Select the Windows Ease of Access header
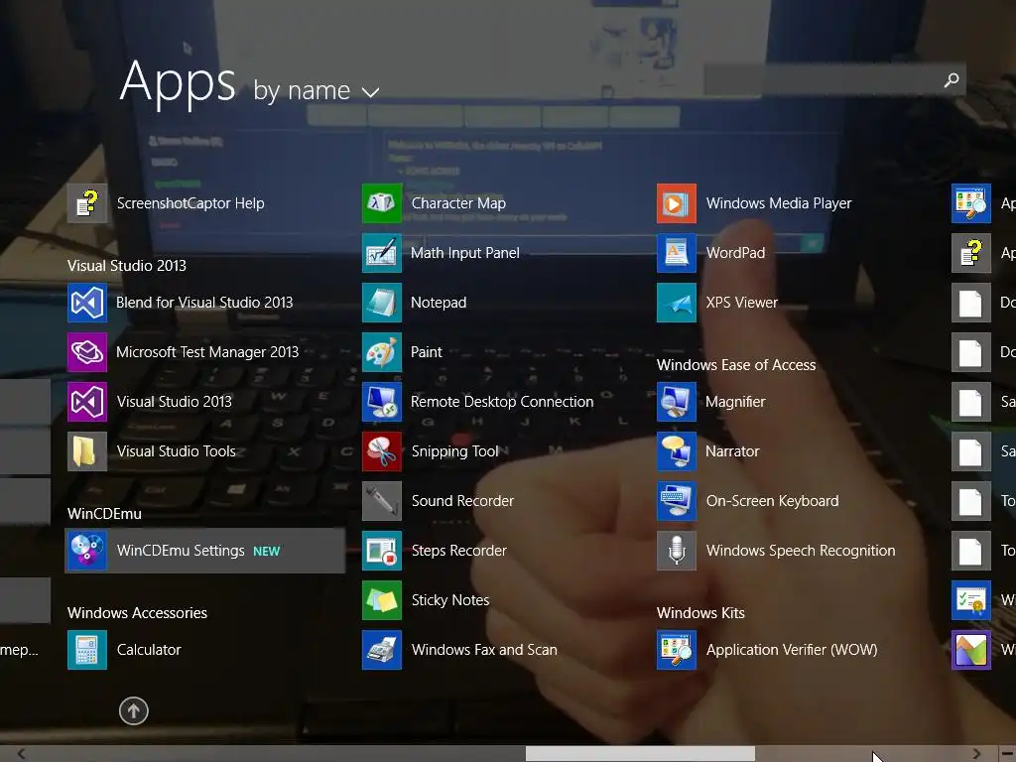 click(x=736, y=365)
